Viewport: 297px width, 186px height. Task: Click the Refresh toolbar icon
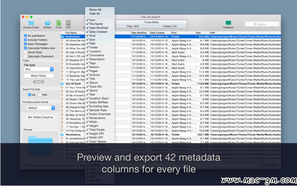[47, 23]
